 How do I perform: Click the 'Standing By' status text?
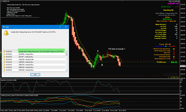(168, 10)
